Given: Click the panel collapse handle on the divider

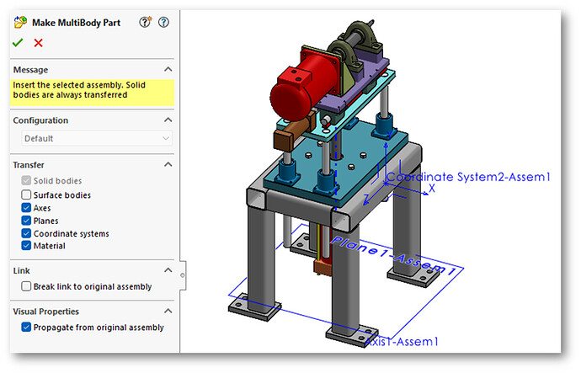Looking at the screenshot, I should pyautogui.click(x=183, y=275).
